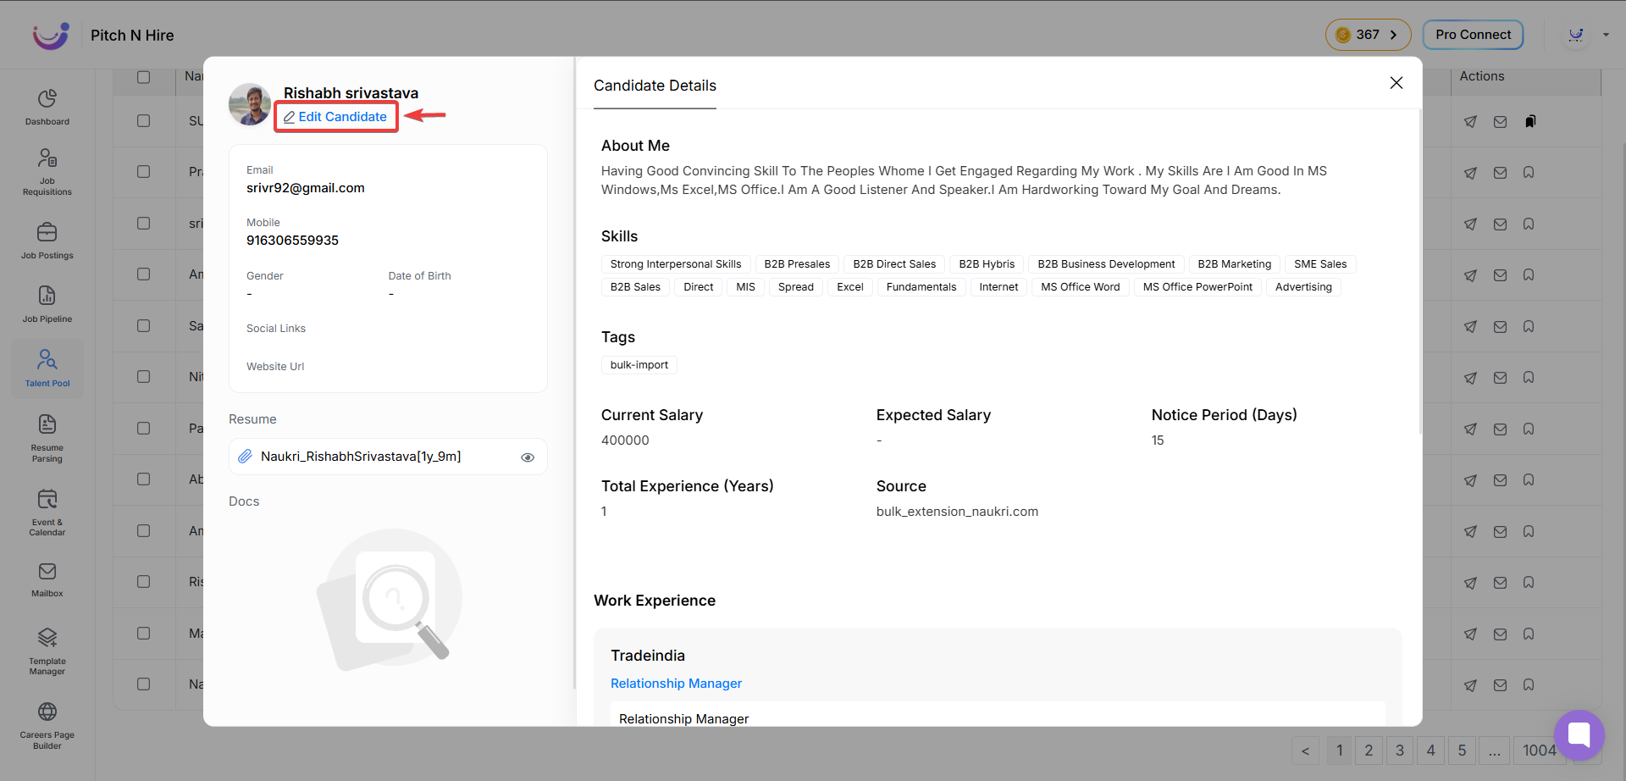1626x781 pixels.
Task: Open the chat support bubble
Action: tap(1579, 734)
